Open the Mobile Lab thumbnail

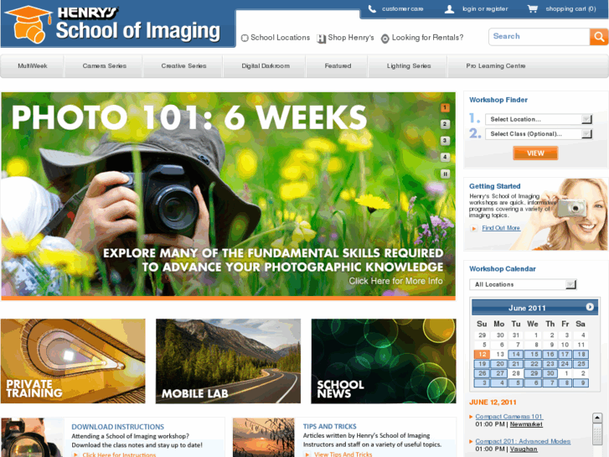click(228, 361)
